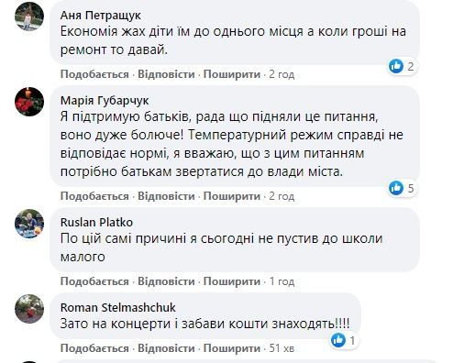Open Ruslan Platko's profile avatar
This screenshot has width=453, height=363.
coord(29,224)
